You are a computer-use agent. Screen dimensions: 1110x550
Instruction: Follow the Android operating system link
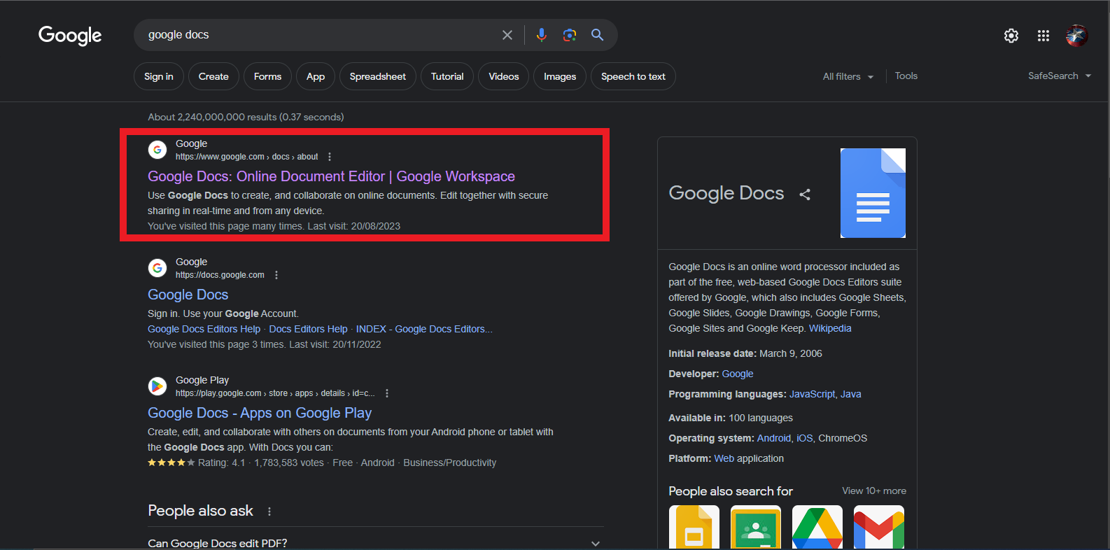click(774, 438)
